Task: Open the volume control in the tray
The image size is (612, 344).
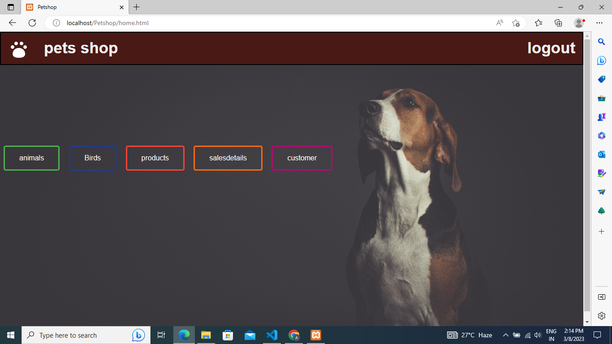Action: (x=538, y=335)
